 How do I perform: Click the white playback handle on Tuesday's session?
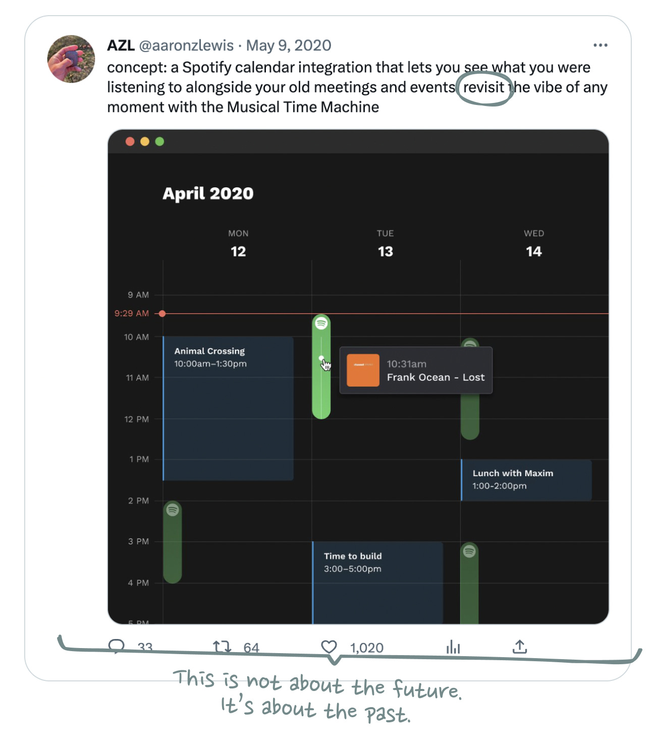pos(322,358)
